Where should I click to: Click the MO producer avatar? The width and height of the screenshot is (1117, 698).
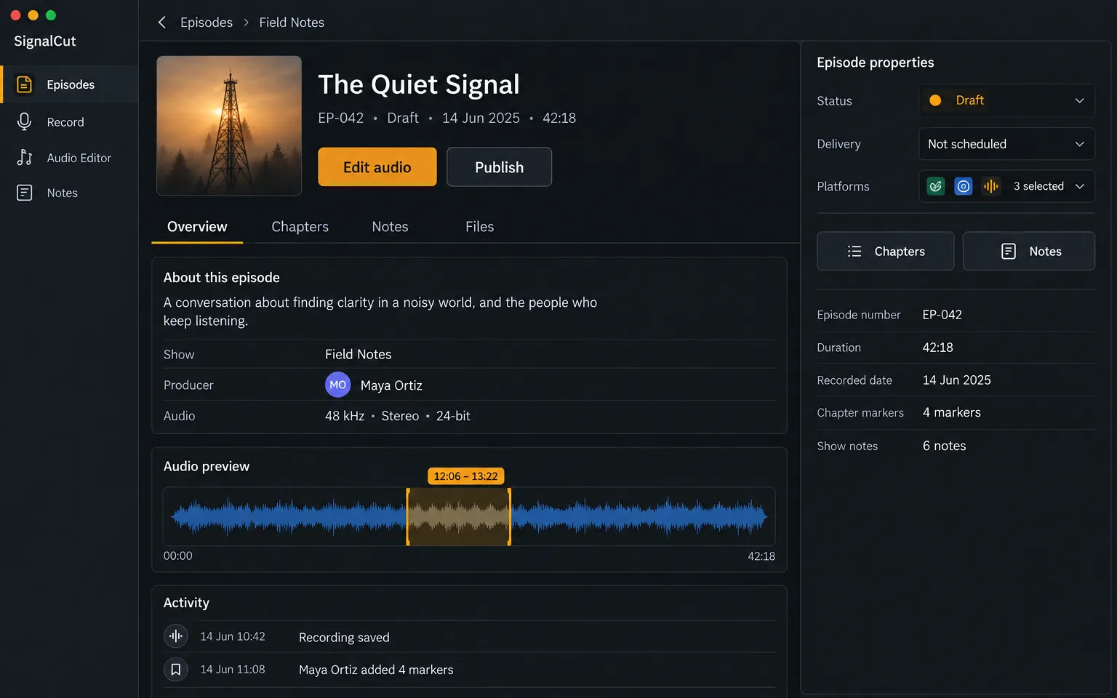click(x=338, y=385)
